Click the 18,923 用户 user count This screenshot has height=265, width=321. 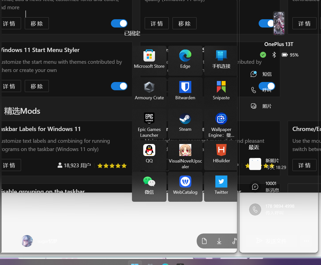[74, 165]
